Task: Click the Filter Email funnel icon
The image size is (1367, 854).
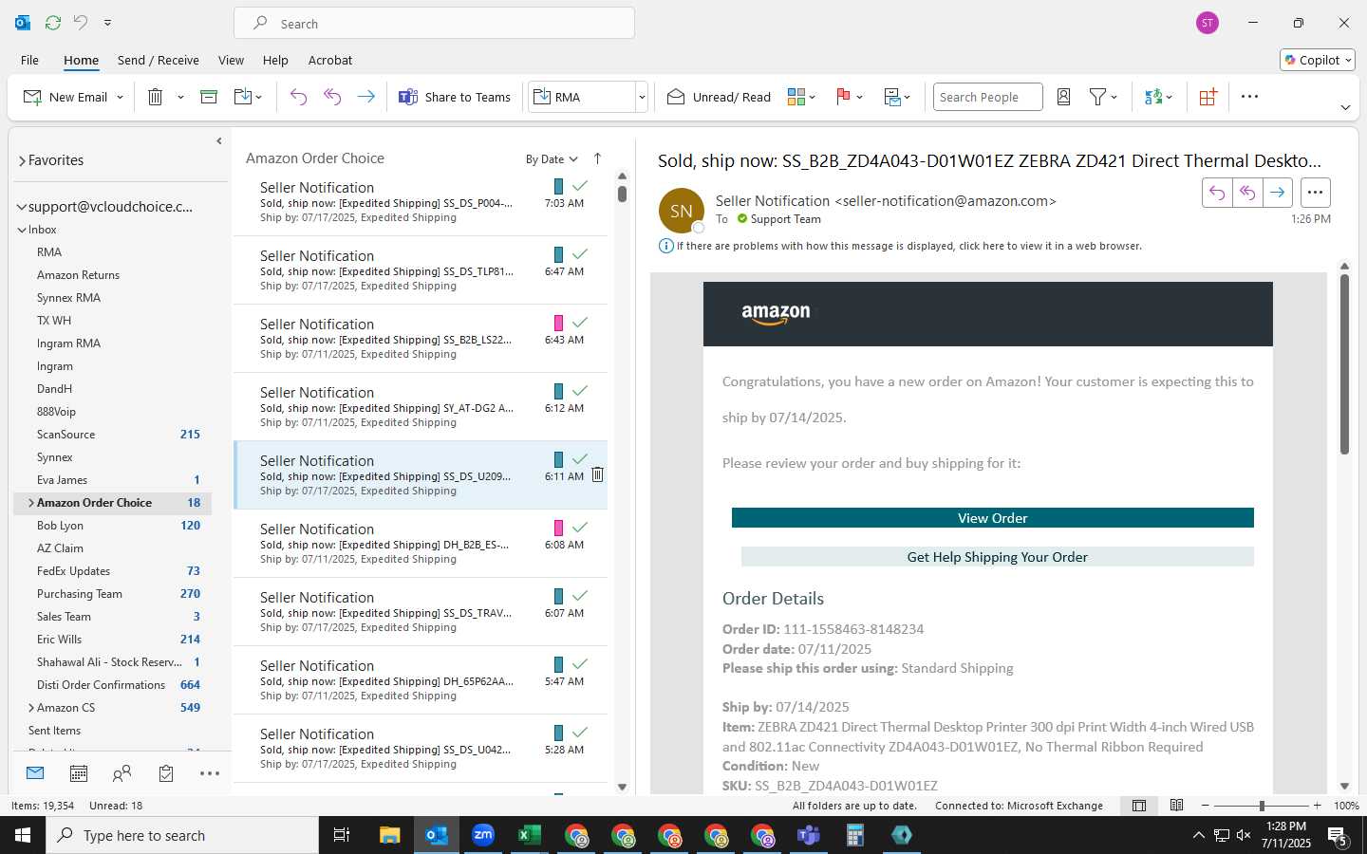Action: (x=1097, y=97)
